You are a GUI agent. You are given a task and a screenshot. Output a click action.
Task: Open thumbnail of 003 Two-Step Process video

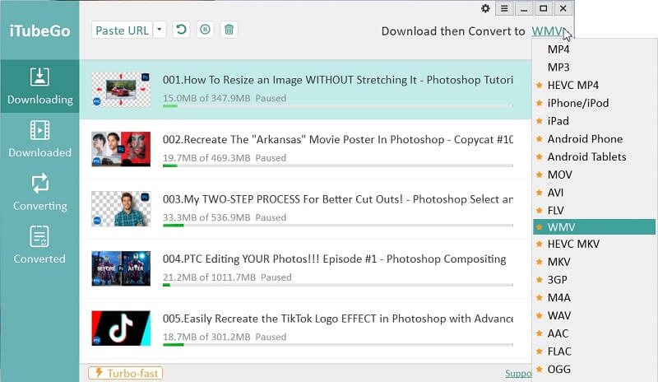(x=121, y=209)
